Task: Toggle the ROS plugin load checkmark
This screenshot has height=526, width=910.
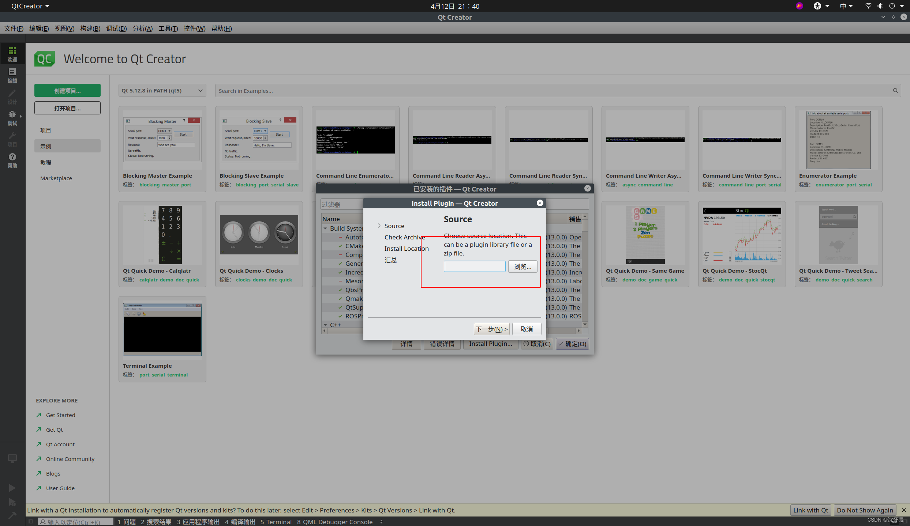Action: tap(340, 316)
